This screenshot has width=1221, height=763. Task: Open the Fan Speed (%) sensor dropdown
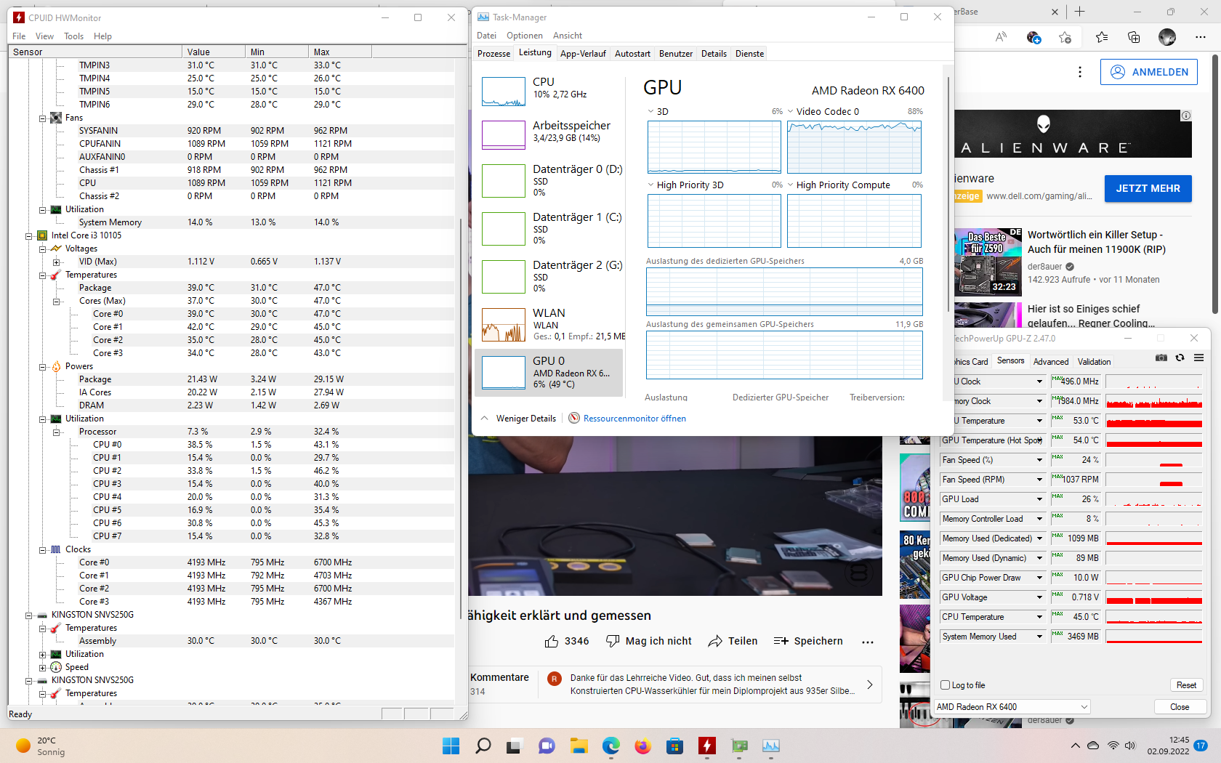(1039, 460)
